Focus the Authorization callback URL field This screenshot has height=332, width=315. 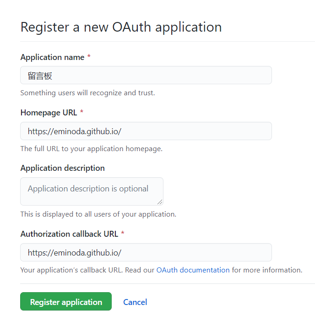146,252
